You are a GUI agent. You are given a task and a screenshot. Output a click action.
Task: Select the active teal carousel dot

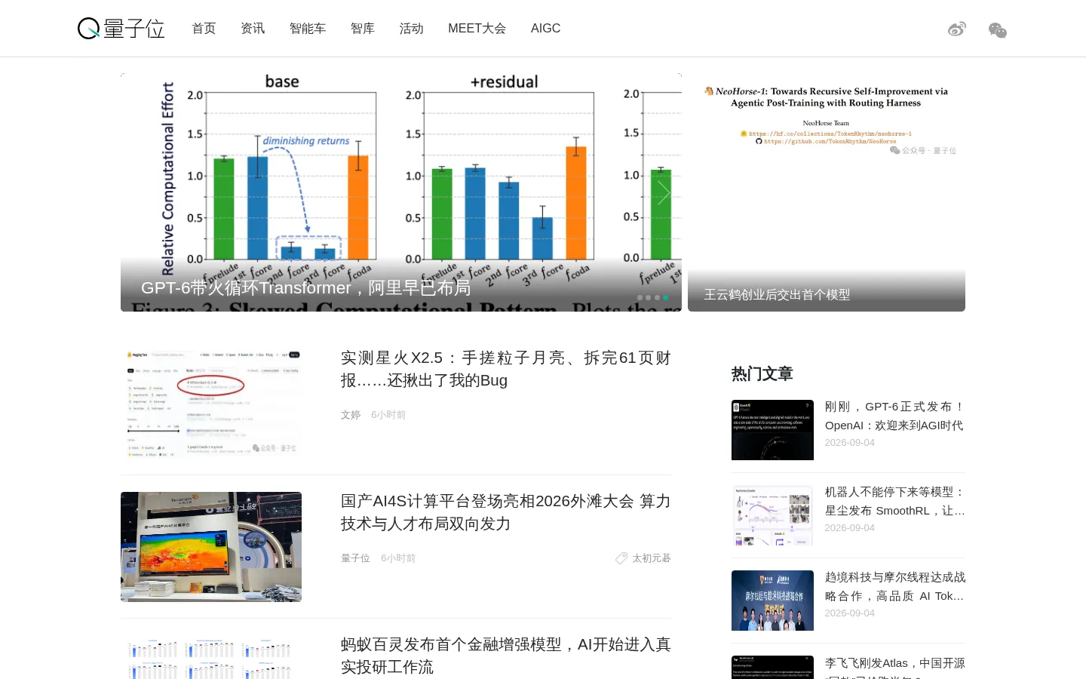(666, 298)
